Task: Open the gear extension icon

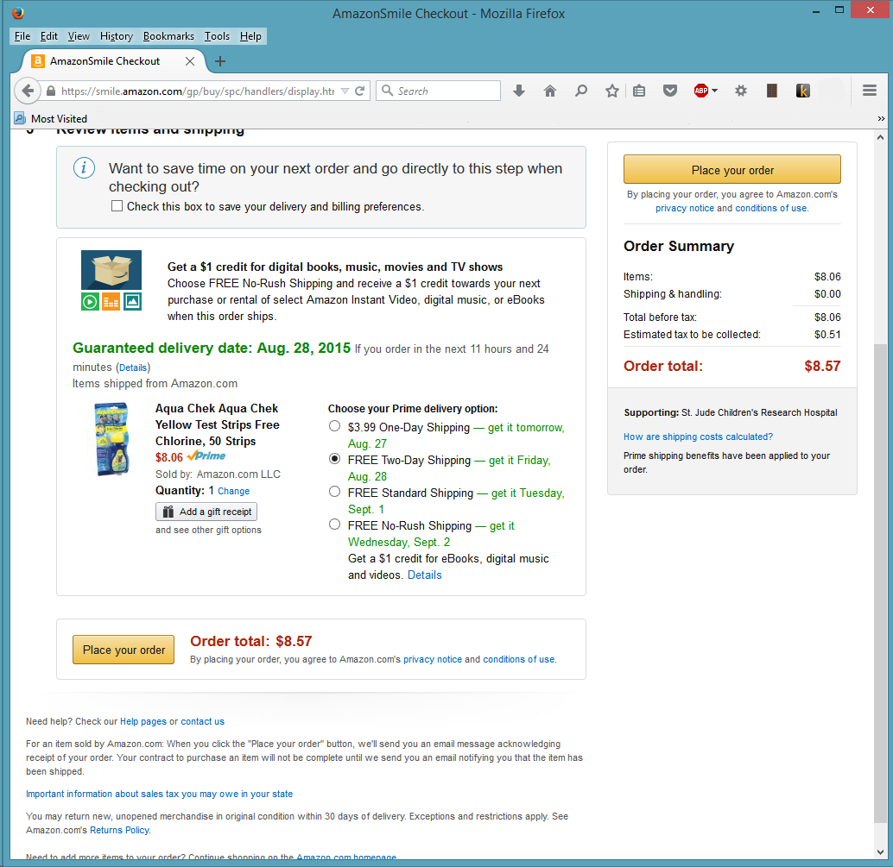Action: tap(740, 91)
